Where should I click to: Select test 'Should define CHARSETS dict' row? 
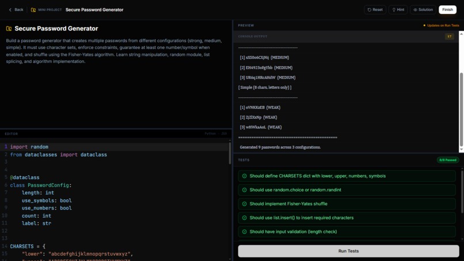[x=347, y=176]
